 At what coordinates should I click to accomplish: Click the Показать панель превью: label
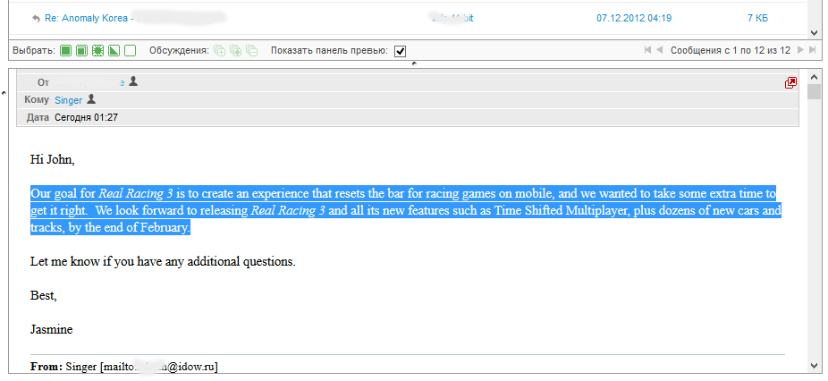tap(330, 51)
